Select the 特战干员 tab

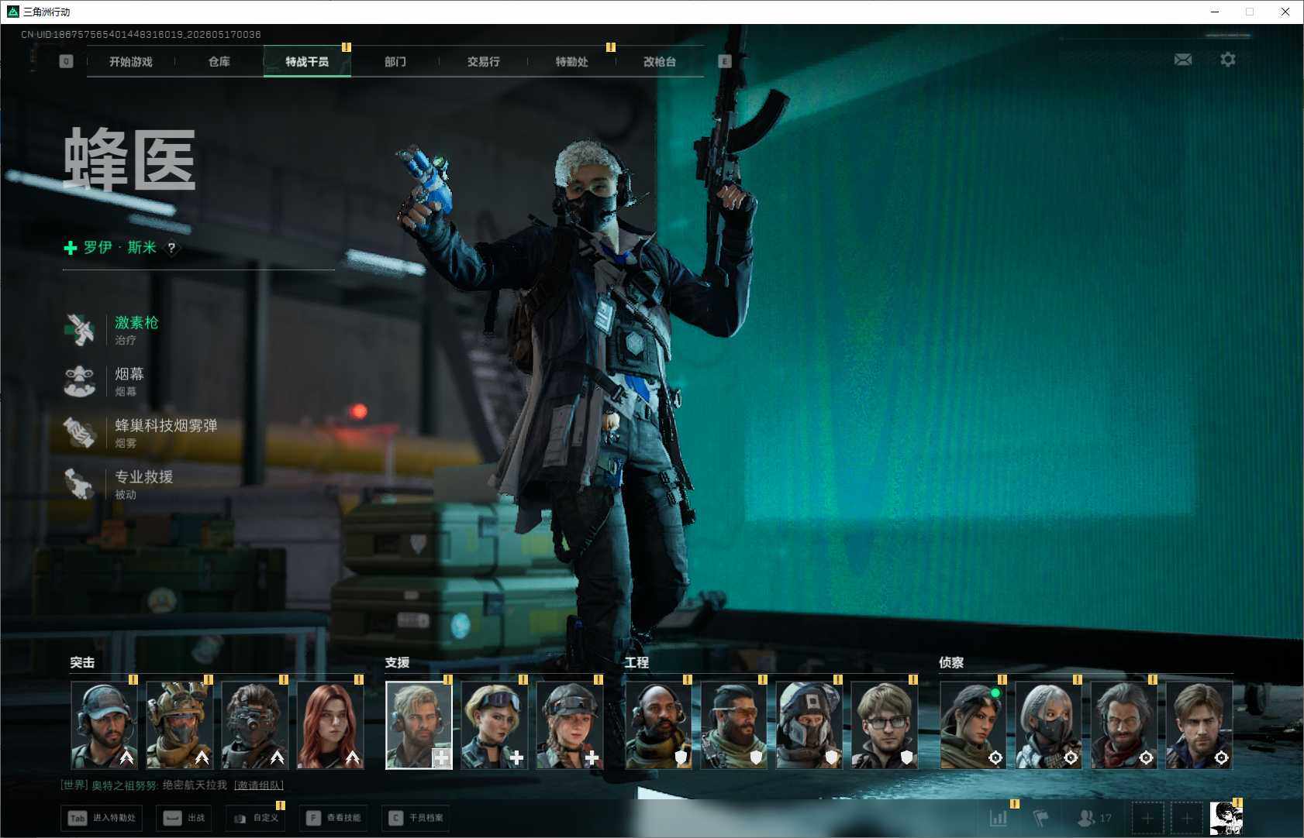click(307, 62)
